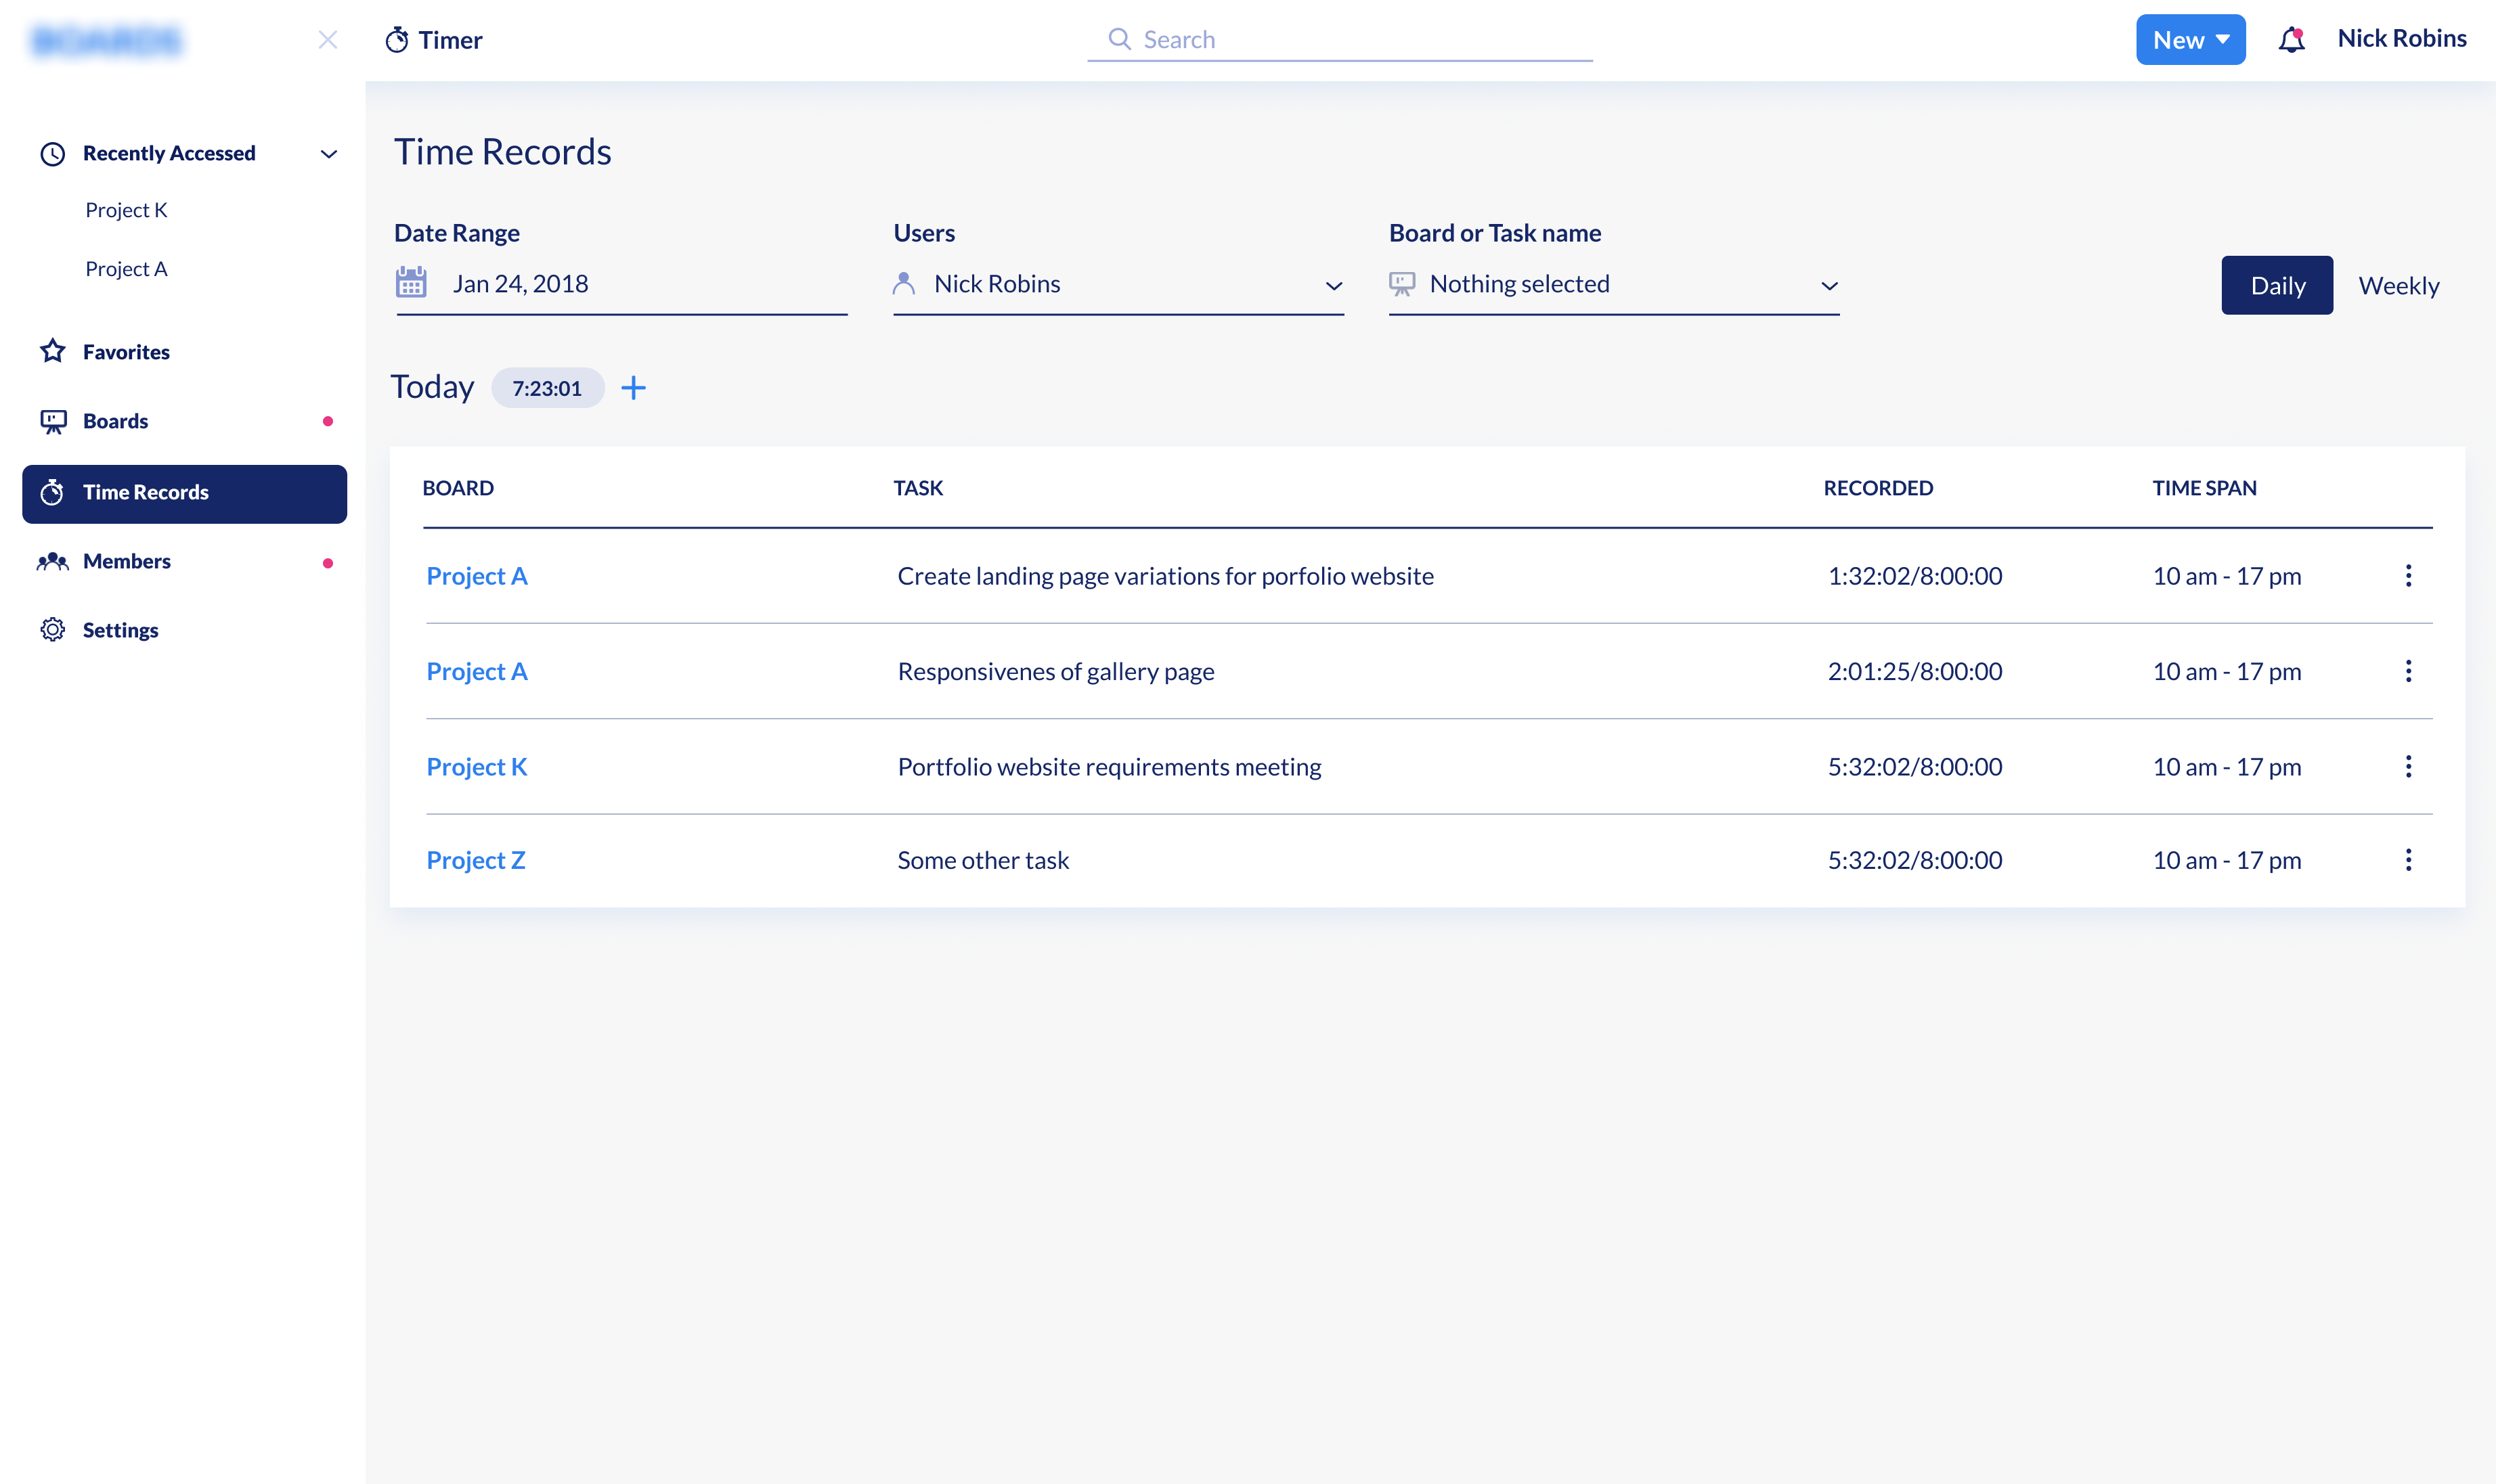This screenshot has height=1484, width=2496.
Task: Click the blurred logo in sidebar header
Action: 106,40
